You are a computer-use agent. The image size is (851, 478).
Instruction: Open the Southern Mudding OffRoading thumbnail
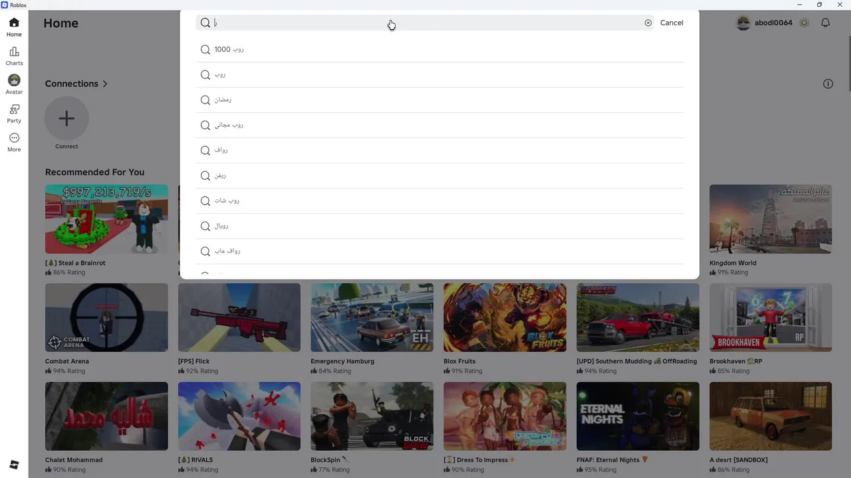click(638, 317)
